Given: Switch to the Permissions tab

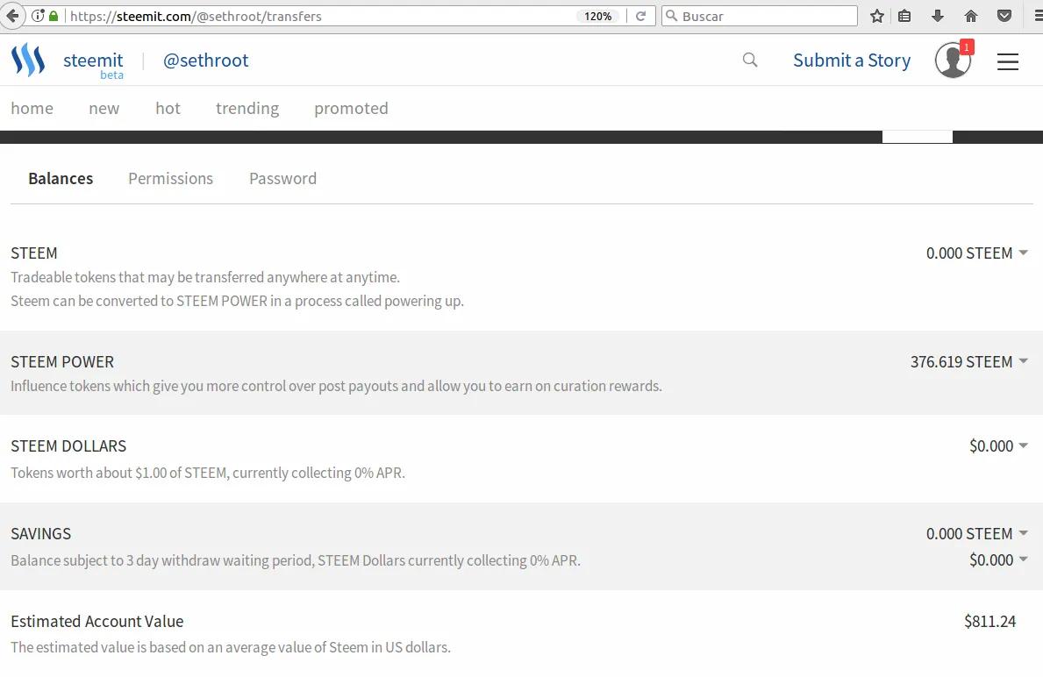Looking at the screenshot, I should [x=170, y=178].
